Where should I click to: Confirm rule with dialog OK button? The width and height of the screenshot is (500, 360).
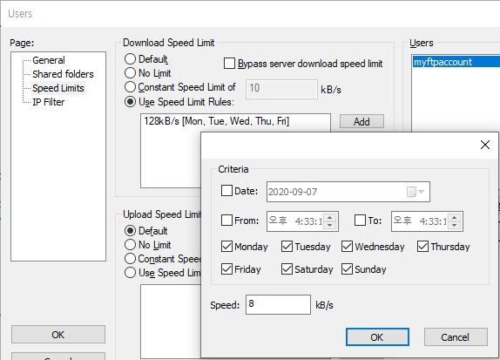[x=377, y=337]
